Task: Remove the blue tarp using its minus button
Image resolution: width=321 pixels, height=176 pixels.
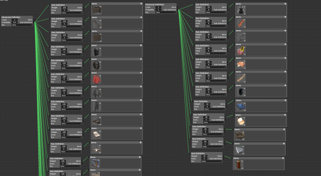Action: [244, 103]
